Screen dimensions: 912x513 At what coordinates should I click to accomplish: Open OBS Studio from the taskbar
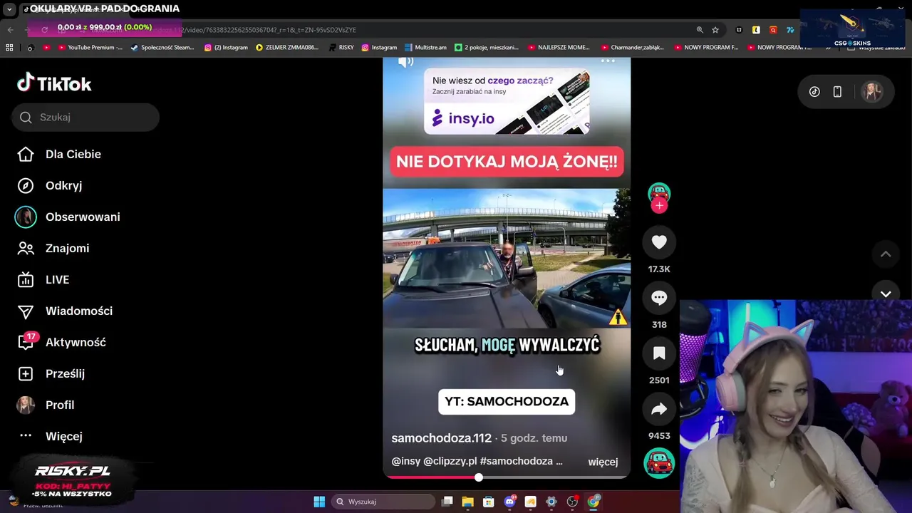[x=572, y=502]
